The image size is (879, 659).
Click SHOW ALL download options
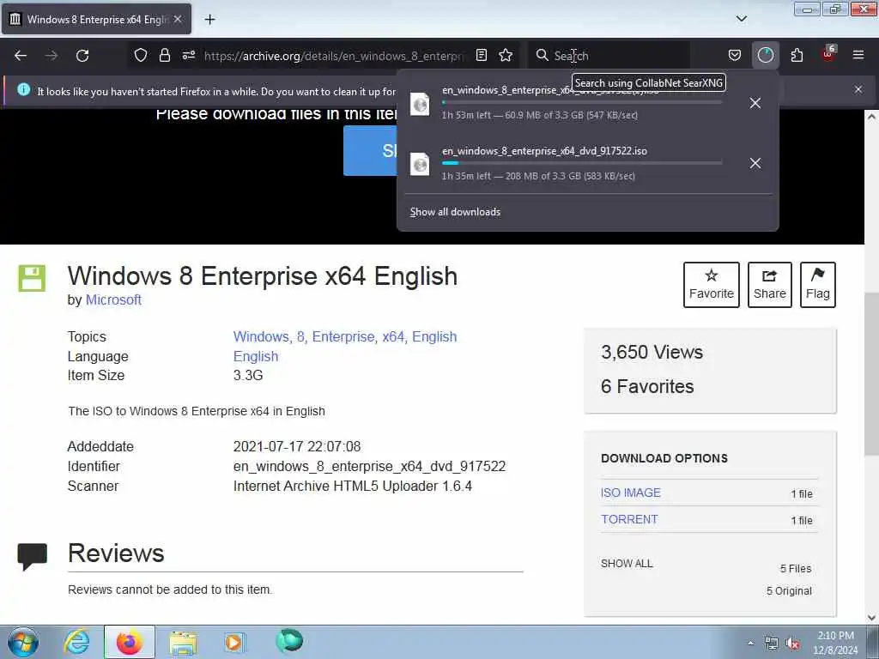[x=627, y=564]
